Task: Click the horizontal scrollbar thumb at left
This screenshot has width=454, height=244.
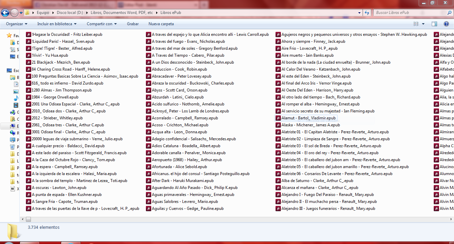Action: (x=28, y=219)
